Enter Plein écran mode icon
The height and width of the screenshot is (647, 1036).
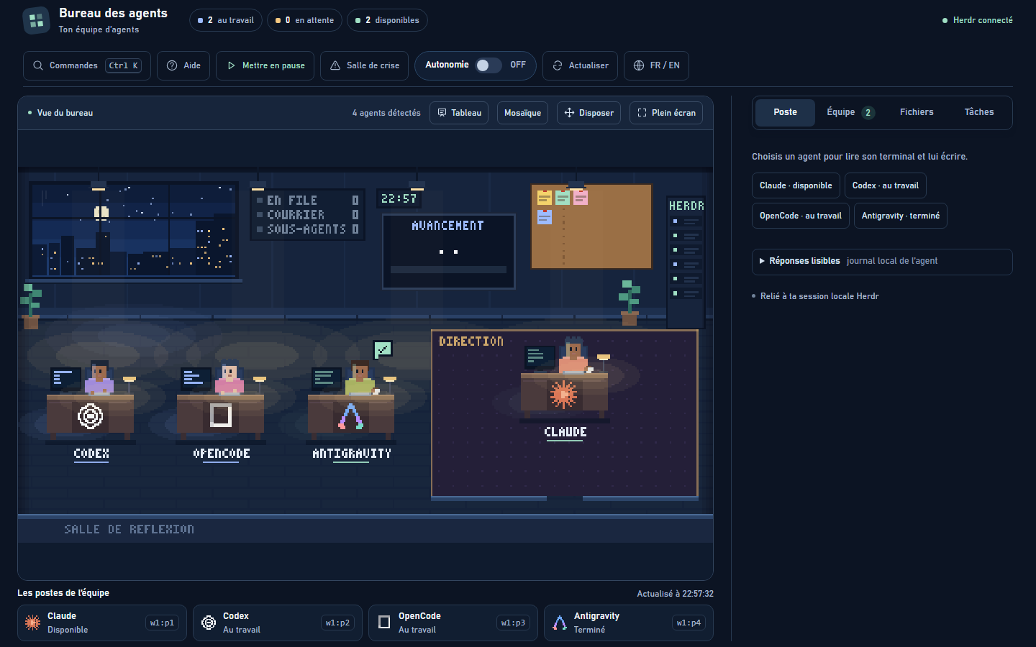(642, 113)
